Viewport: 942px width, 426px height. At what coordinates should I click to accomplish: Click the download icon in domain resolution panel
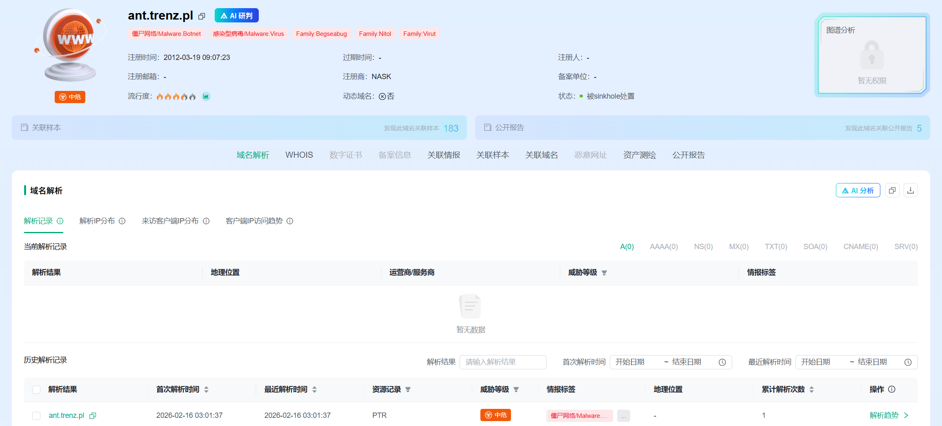click(x=911, y=190)
